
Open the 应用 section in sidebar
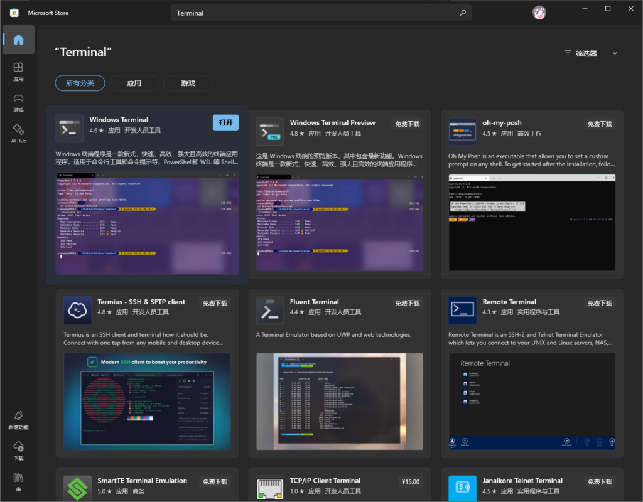[x=18, y=72]
